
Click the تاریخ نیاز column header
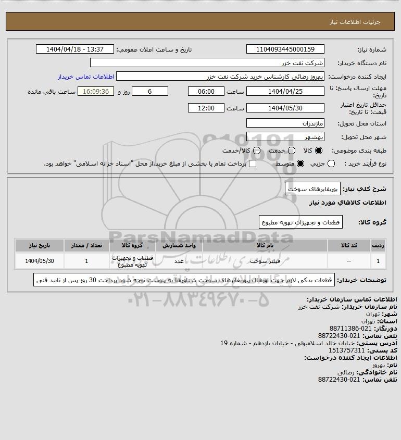coord(40,246)
